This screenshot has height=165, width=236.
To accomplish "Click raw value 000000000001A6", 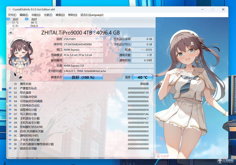I will click(x=138, y=114).
